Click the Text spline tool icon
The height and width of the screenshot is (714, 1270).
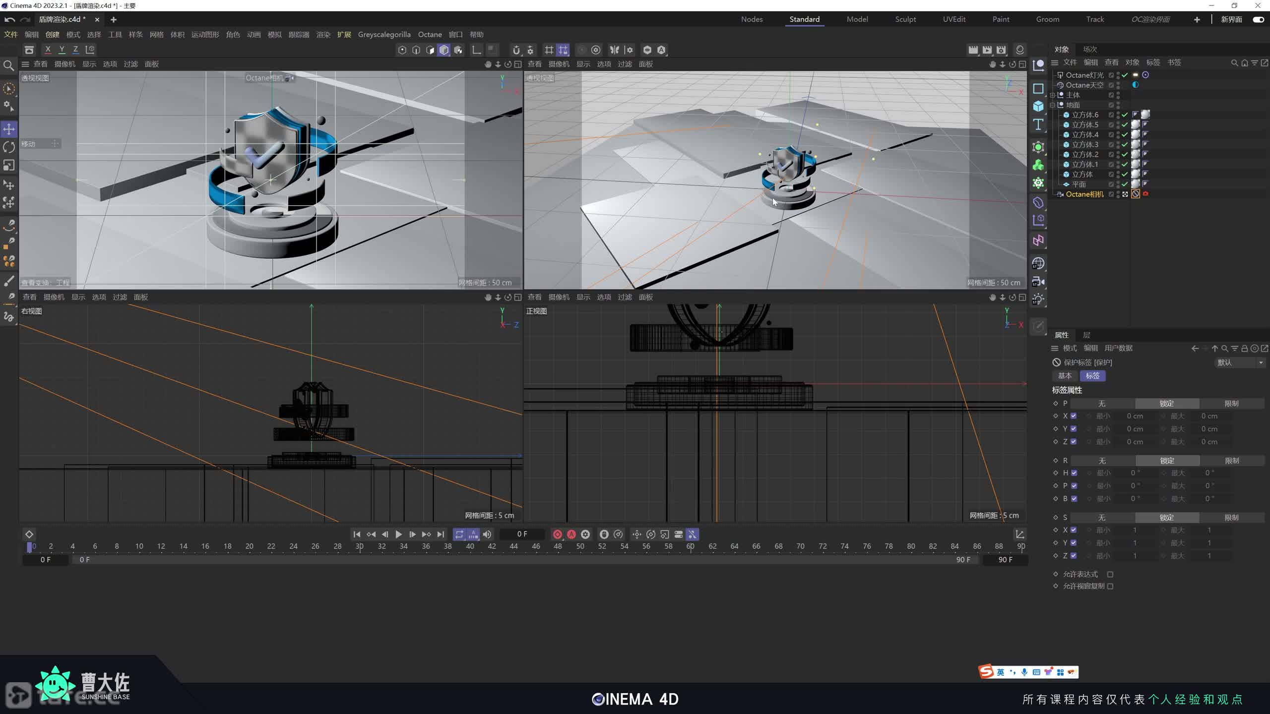pos(1038,124)
